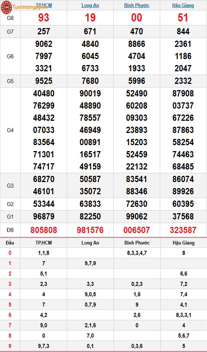Viewport: 207px width, 352px height.
Task: Click the G4 prize row label
Action: (x=10, y=130)
